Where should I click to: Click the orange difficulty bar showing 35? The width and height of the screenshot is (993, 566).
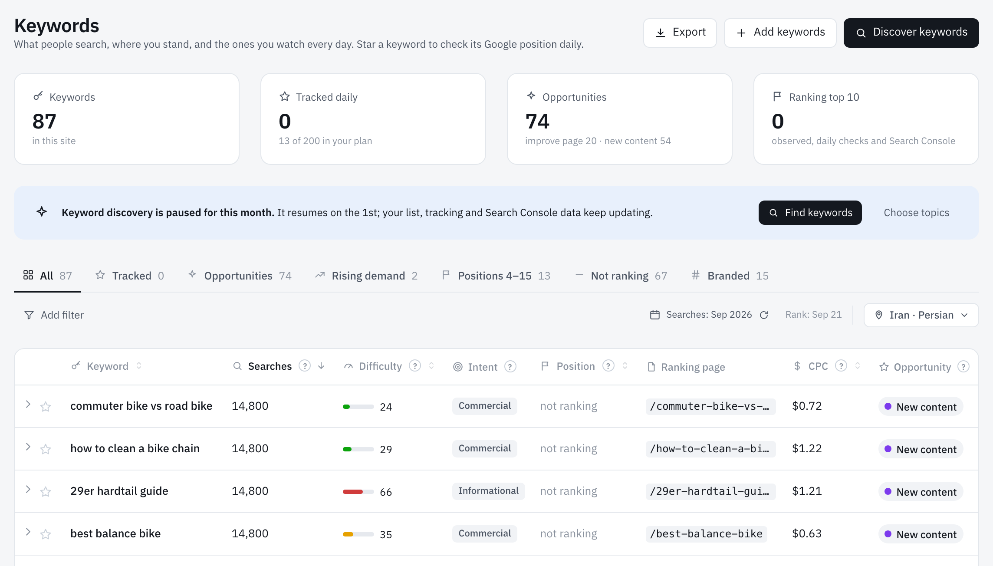click(358, 534)
